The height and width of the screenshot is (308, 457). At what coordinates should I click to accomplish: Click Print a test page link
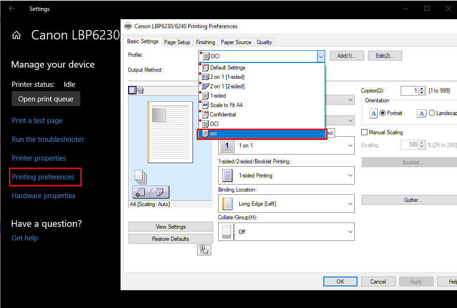[x=37, y=121]
